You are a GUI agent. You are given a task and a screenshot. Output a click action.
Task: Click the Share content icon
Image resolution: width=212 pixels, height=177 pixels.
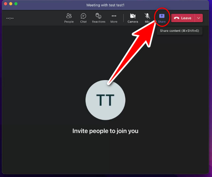[162, 16]
